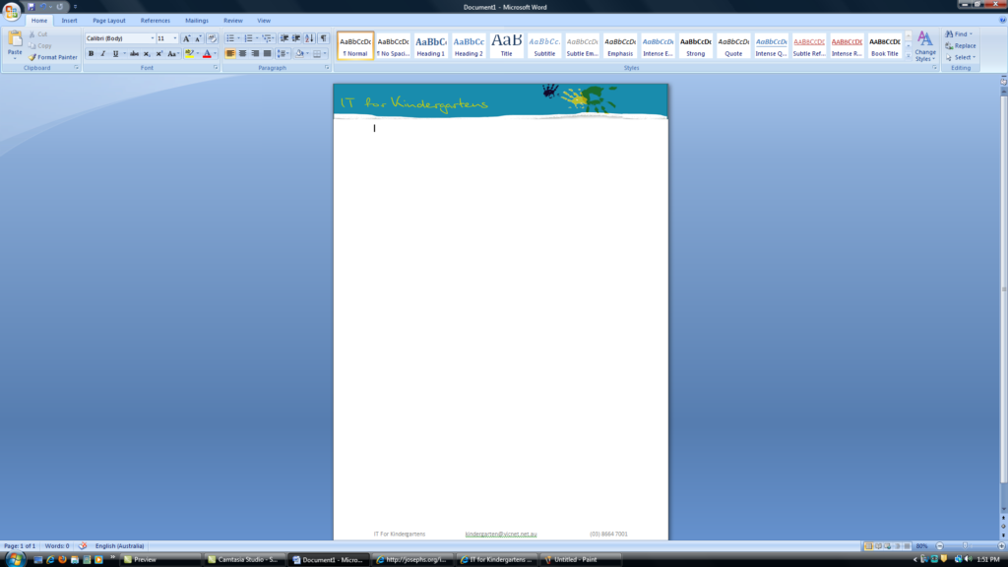This screenshot has height=567, width=1008.
Task: Click the Borders icon
Action: (x=317, y=54)
